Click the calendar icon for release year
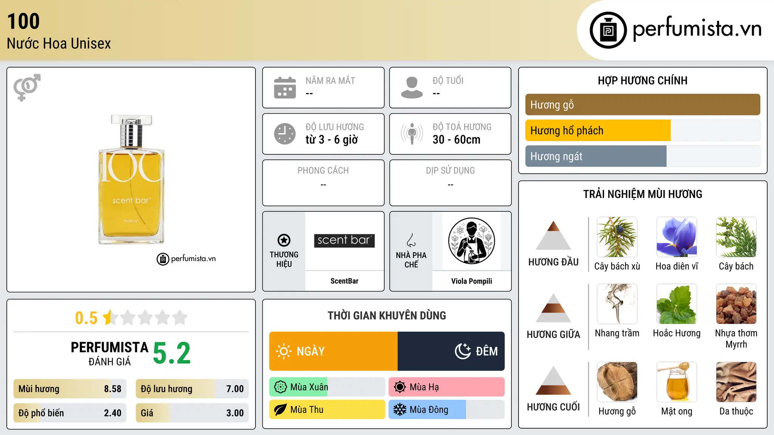774x435 pixels. point(285,88)
